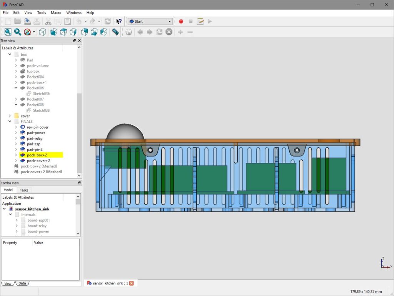Click the Refresh recompute icon
The image size is (394, 296).
pyautogui.click(x=108, y=21)
